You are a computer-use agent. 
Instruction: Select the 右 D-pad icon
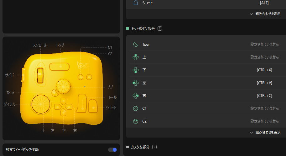(136, 96)
